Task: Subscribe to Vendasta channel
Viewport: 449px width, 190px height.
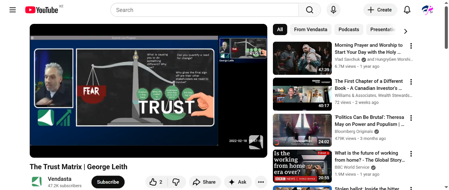Action: [108, 182]
